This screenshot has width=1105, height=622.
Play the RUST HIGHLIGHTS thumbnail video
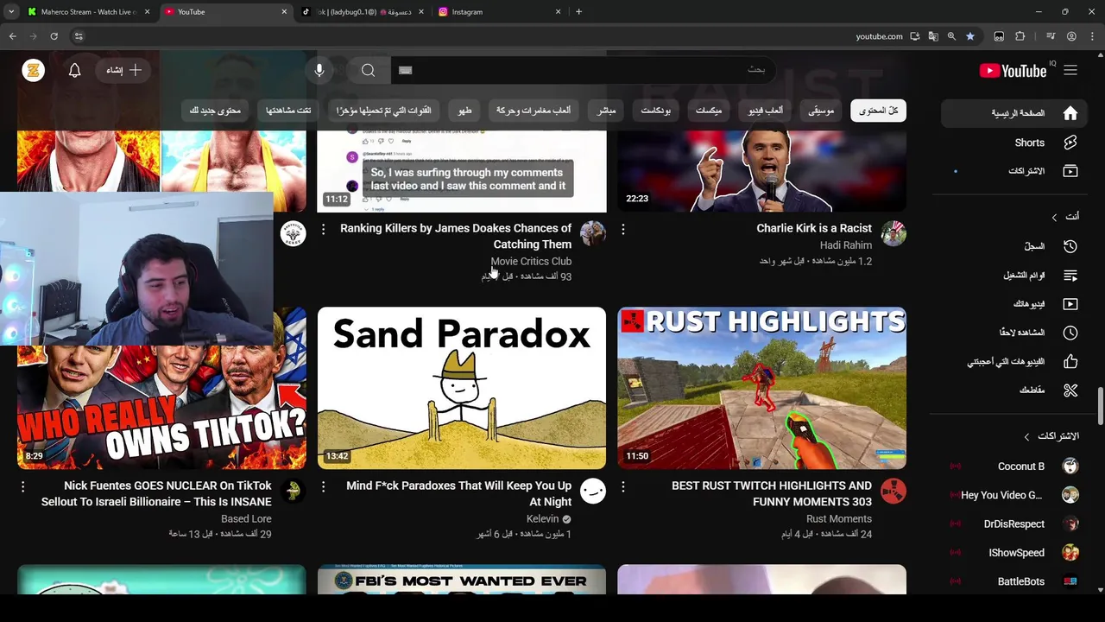[x=761, y=388]
